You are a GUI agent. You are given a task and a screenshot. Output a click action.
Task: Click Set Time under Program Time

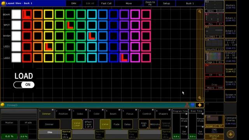point(184,133)
